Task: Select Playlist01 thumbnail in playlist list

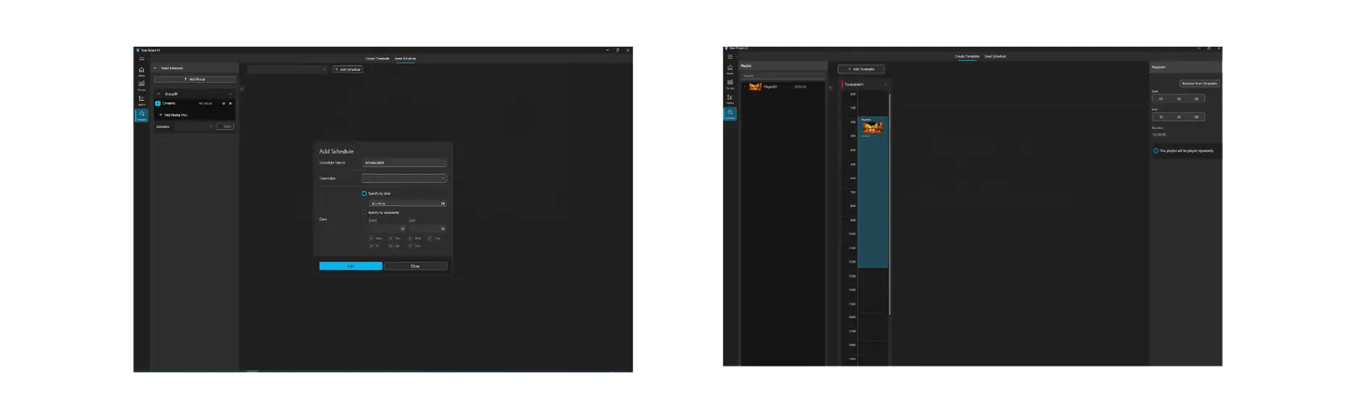Action: [x=755, y=86]
